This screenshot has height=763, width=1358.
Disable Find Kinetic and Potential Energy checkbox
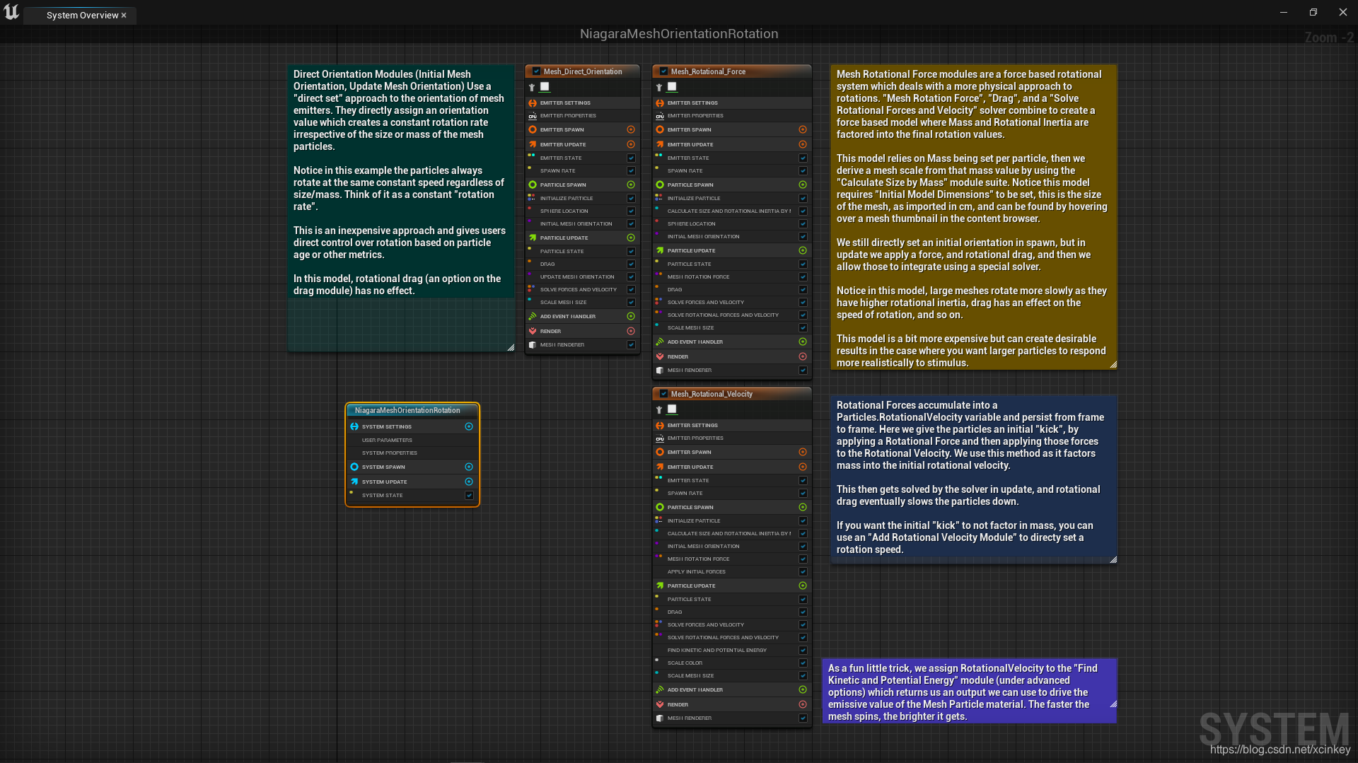point(803,651)
